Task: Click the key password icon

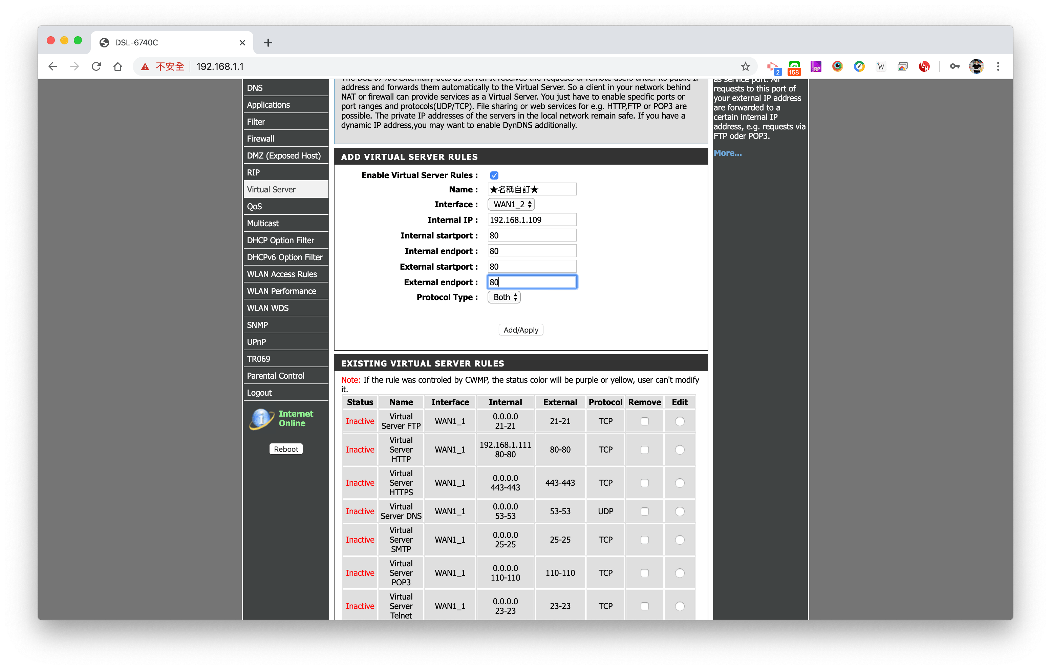Action: click(x=955, y=66)
